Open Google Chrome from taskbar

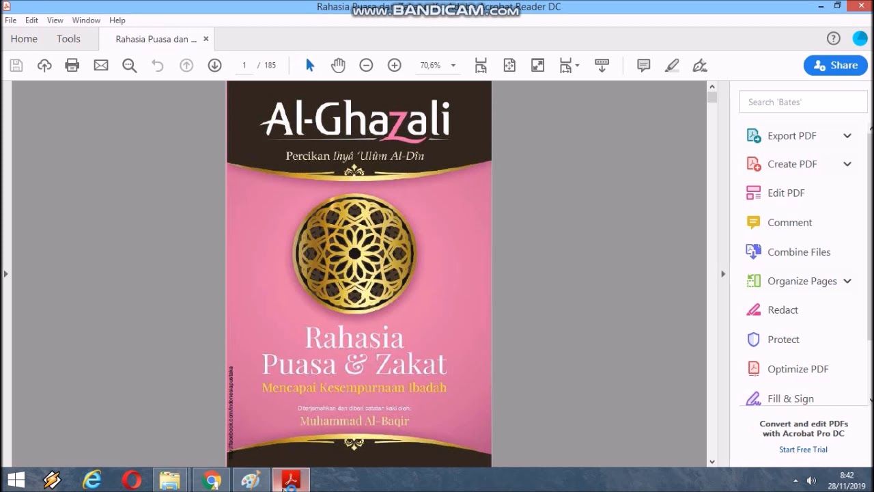(212, 480)
